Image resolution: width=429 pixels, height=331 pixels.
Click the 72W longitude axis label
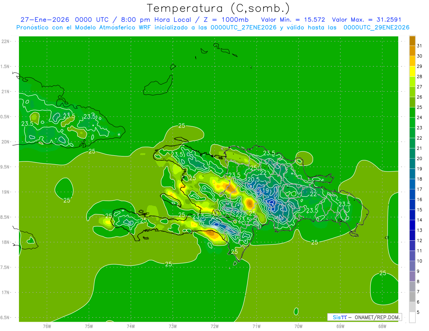[x=214, y=326]
